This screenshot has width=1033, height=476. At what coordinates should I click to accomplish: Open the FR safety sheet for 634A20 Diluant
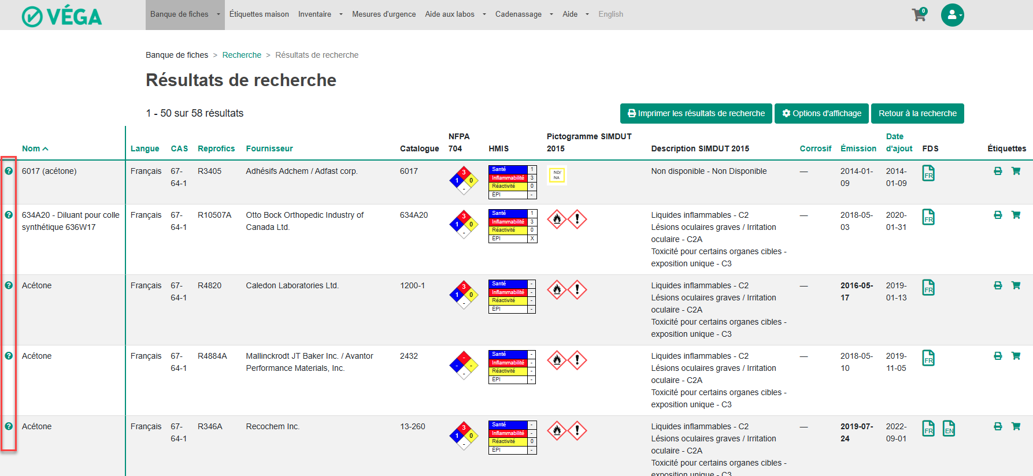tap(928, 217)
